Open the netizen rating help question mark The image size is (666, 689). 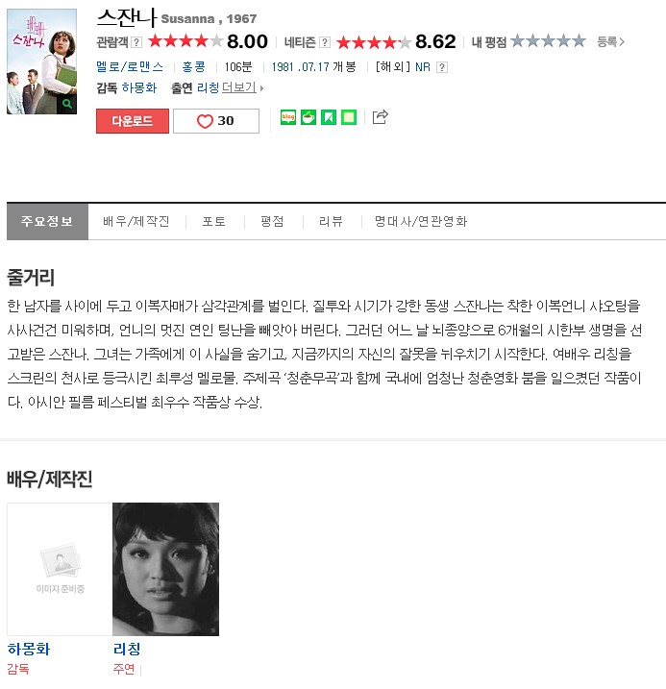click(325, 42)
